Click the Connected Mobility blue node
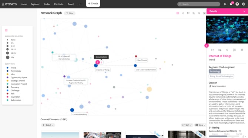The image size is (248, 138). [72, 110]
